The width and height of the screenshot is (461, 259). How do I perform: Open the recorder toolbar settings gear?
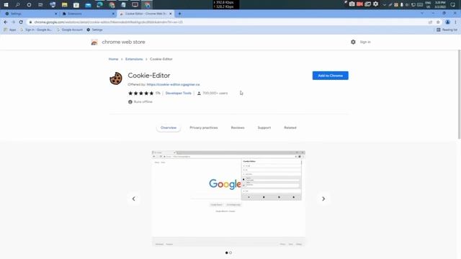coord(376,4)
